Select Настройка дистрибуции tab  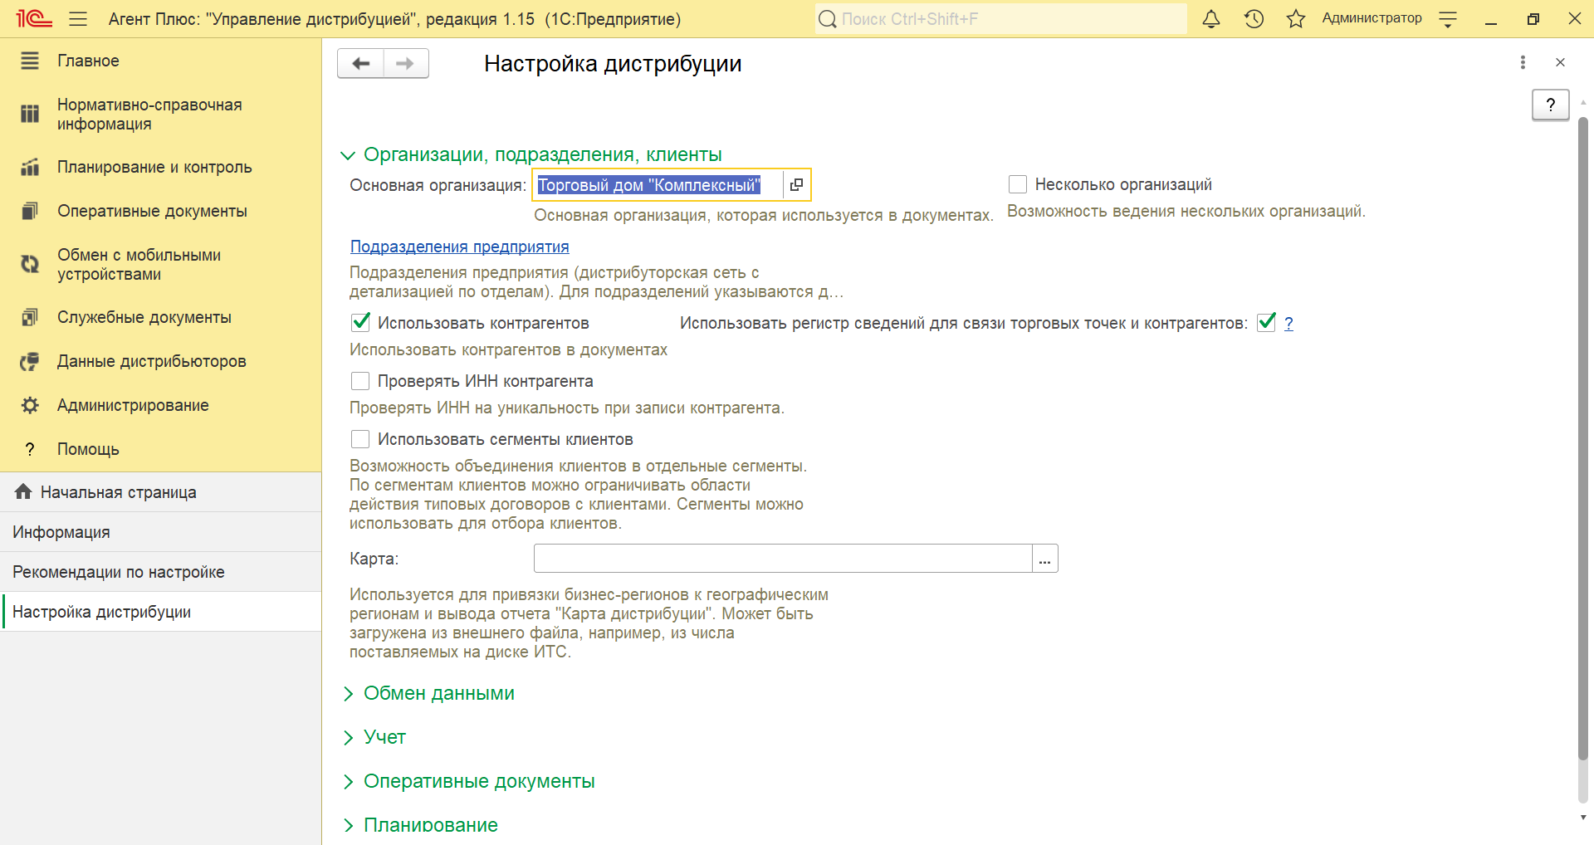(x=161, y=612)
